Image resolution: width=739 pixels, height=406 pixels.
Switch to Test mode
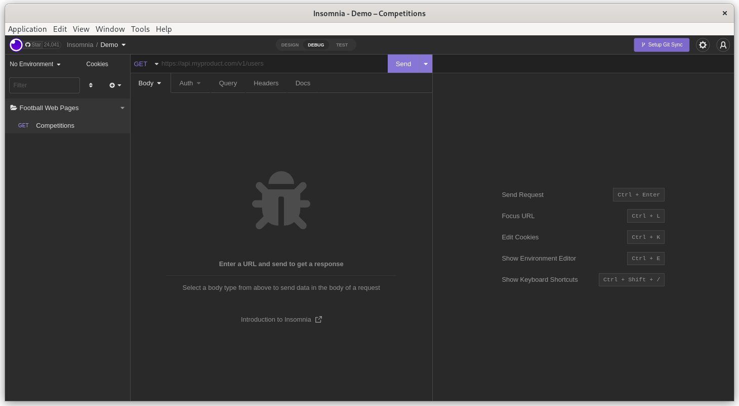[342, 45]
